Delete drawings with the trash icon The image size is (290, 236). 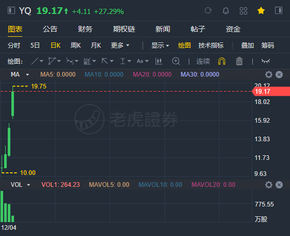click(239, 61)
